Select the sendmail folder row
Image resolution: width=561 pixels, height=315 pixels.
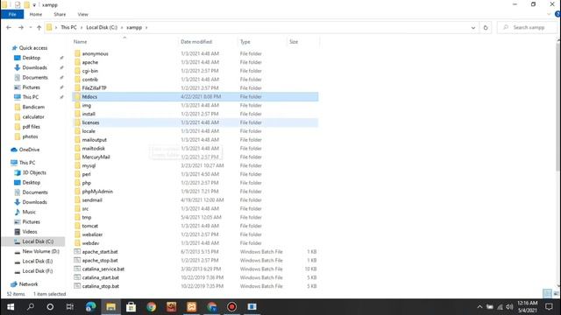coord(195,200)
